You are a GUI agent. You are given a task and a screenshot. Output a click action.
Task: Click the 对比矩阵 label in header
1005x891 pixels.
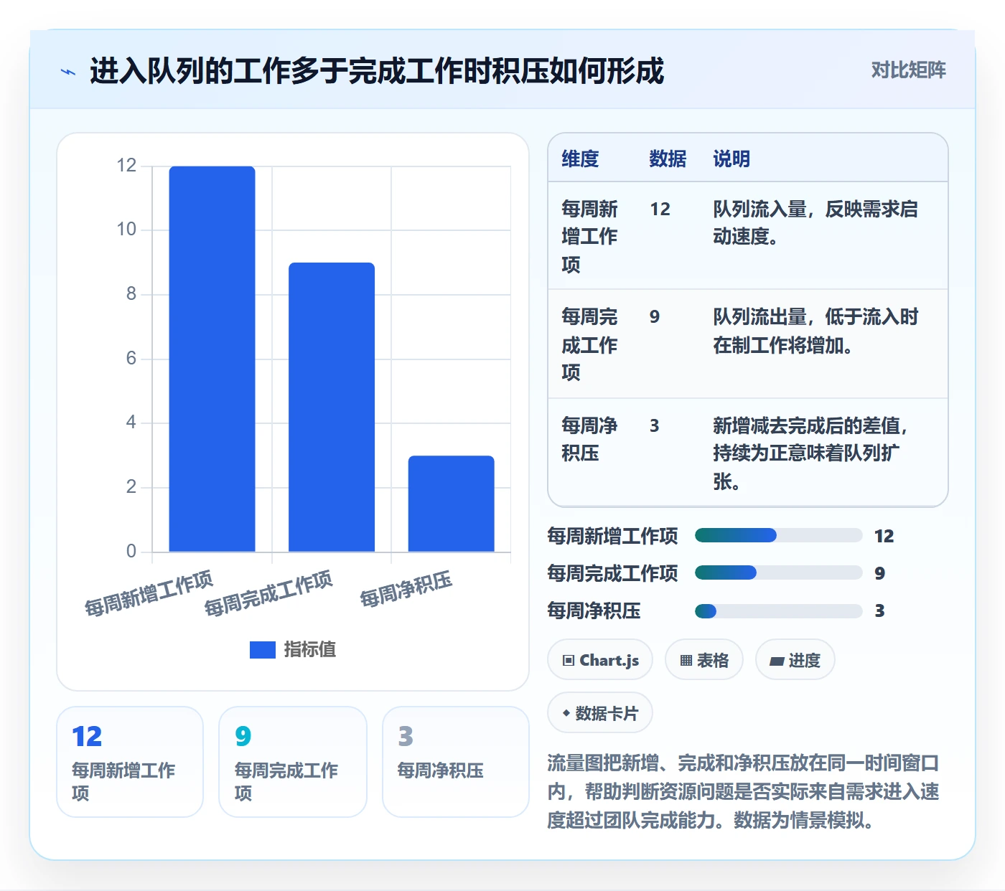click(x=908, y=70)
